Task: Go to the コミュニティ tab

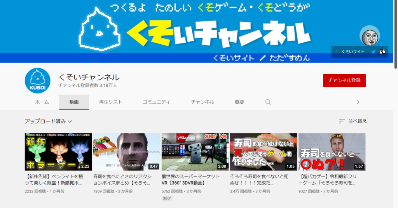Action: [156, 102]
